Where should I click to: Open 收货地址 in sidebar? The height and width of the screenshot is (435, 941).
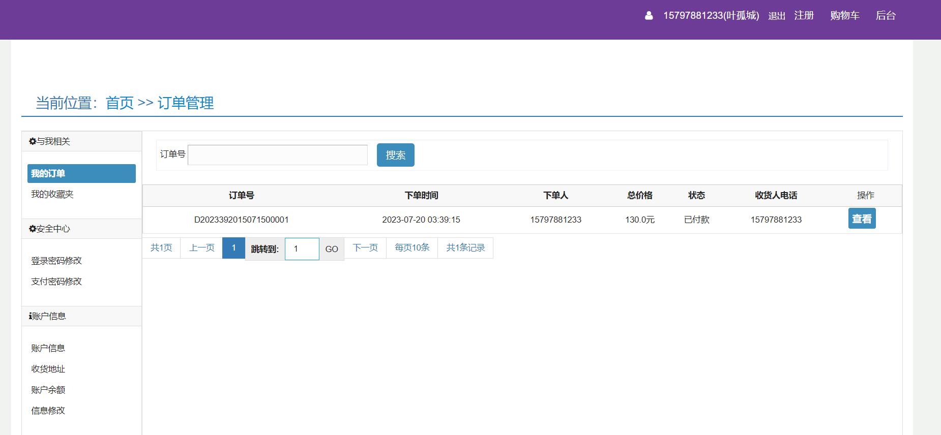(48, 369)
